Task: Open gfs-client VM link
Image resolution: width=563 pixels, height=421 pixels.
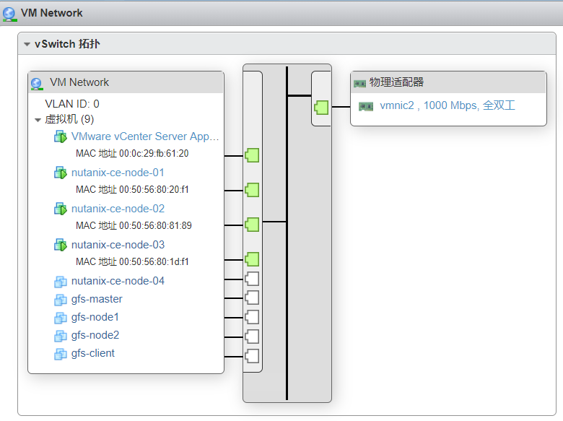Action: 92,353
